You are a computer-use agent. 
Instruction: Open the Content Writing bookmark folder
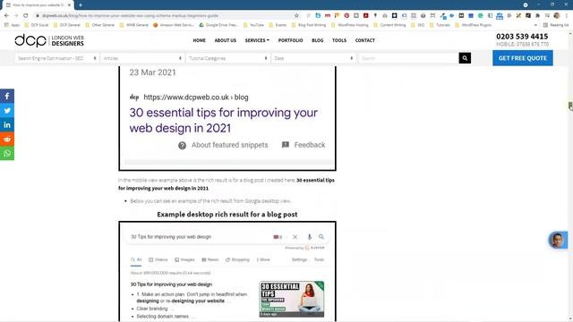tap(389, 25)
